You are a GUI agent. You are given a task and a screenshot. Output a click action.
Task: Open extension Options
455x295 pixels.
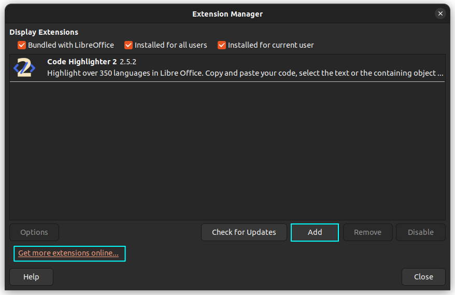click(x=34, y=232)
